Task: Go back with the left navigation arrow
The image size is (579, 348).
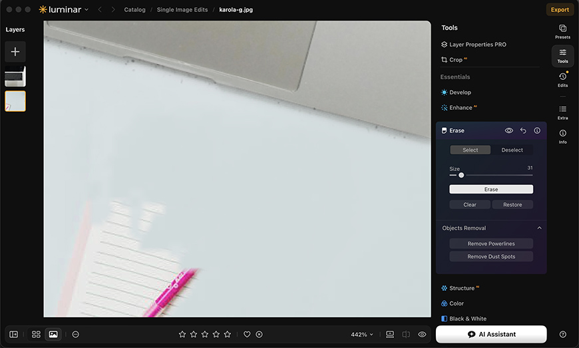Action: 100,9
